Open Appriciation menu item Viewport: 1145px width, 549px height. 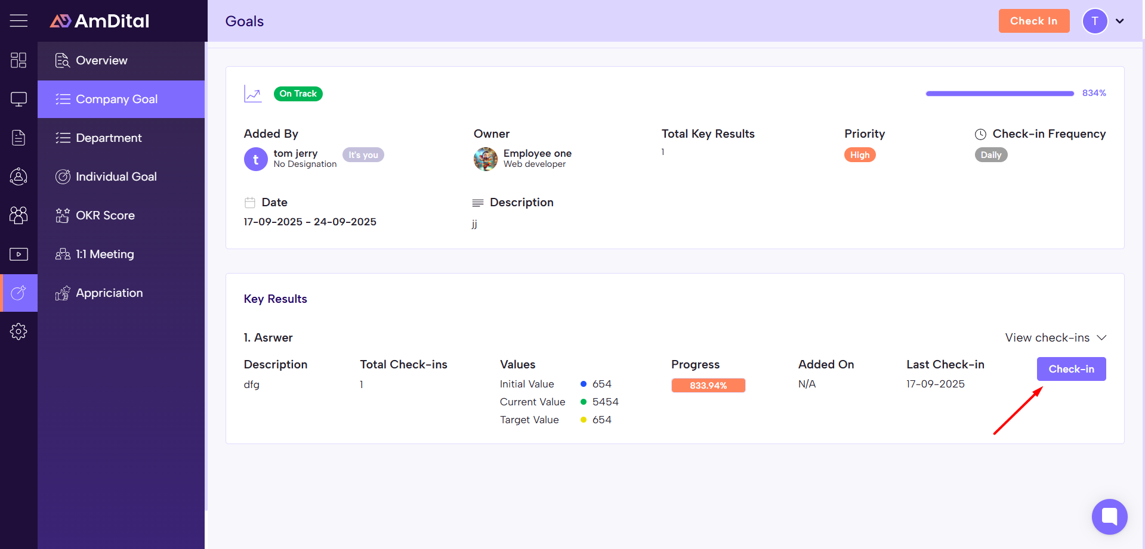click(121, 293)
